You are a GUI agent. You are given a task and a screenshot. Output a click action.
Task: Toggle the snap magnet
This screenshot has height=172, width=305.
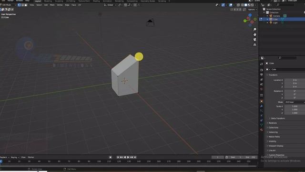pos(125,5)
